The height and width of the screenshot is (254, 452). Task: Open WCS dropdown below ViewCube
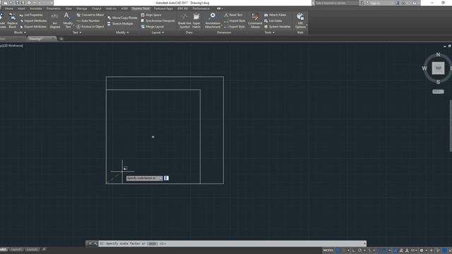tap(438, 92)
